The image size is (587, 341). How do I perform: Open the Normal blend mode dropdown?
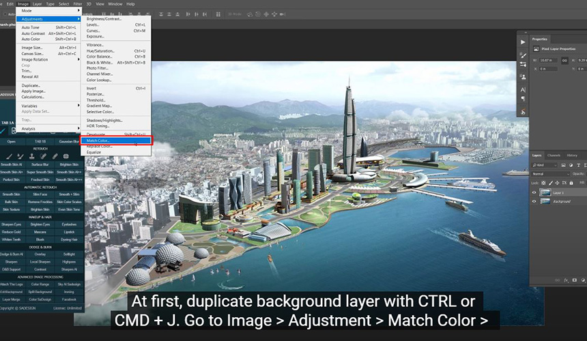(552, 174)
